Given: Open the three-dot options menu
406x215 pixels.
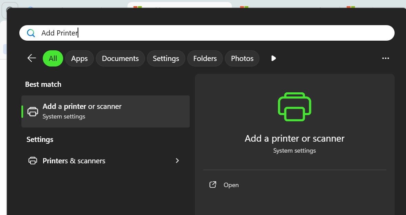Looking at the screenshot, I should pyautogui.click(x=386, y=59).
